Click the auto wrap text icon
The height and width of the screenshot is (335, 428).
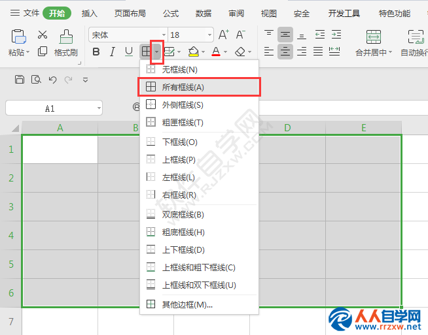pyautogui.click(x=416, y=37)
